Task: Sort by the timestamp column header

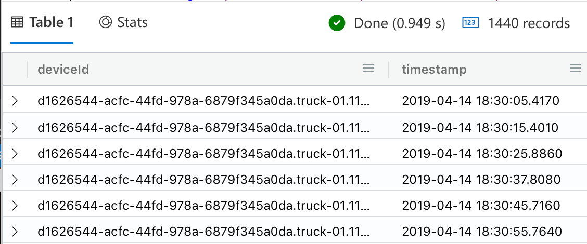Action: (434, 69)
